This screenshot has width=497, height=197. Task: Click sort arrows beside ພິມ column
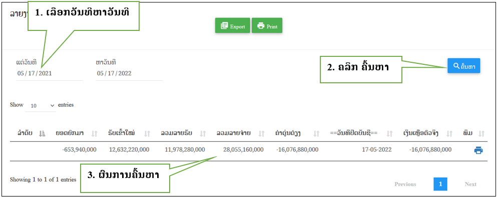click(481, 134)
